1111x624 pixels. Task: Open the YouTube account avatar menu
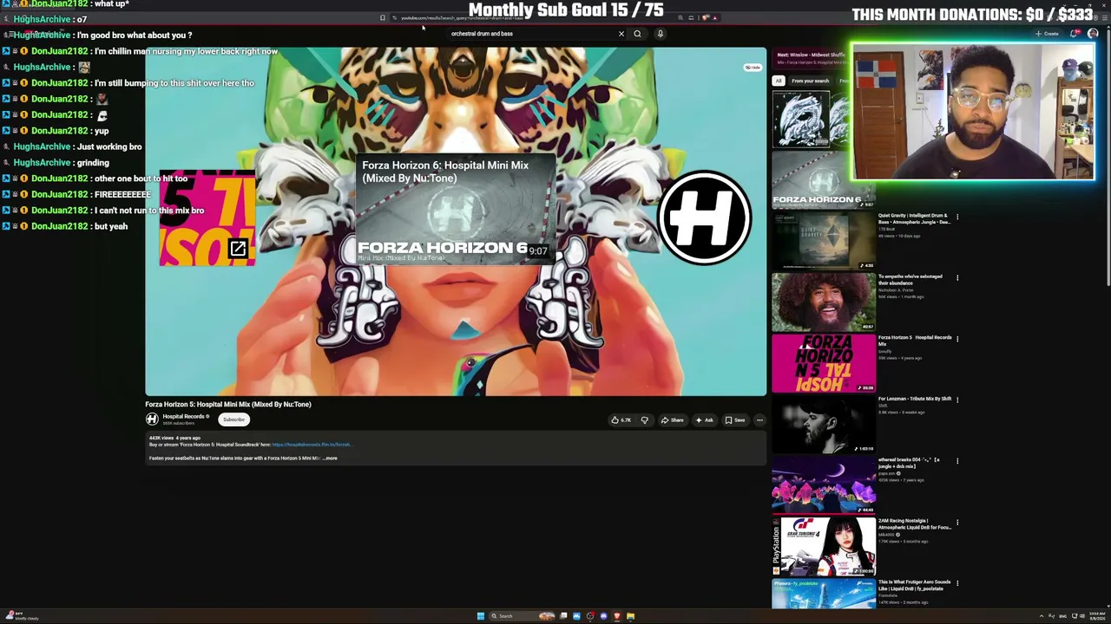click(1093, 34)
